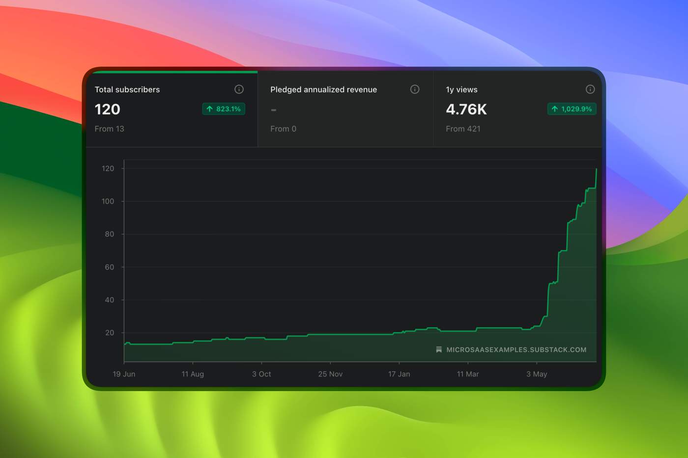The width and height of the screenshot is (688, 458).
Task: Click the 100 y-axis label
Action: [108, 201]
